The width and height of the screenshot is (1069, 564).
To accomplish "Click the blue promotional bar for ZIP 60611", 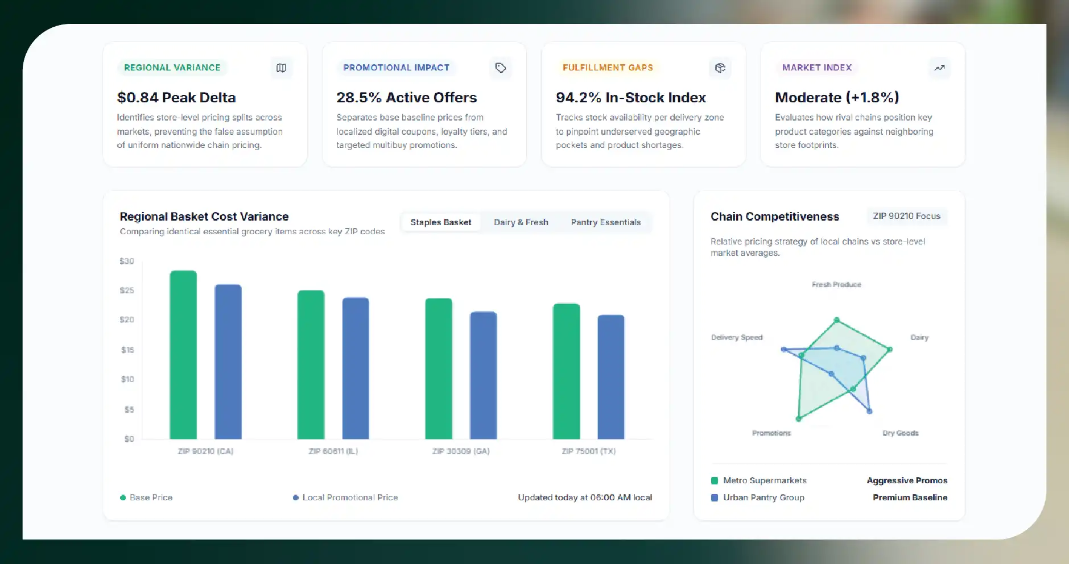I will point(356,368).
